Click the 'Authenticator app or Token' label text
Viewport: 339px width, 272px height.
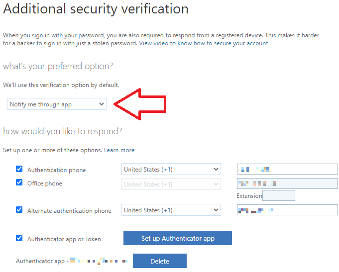(x=64, y=239)
